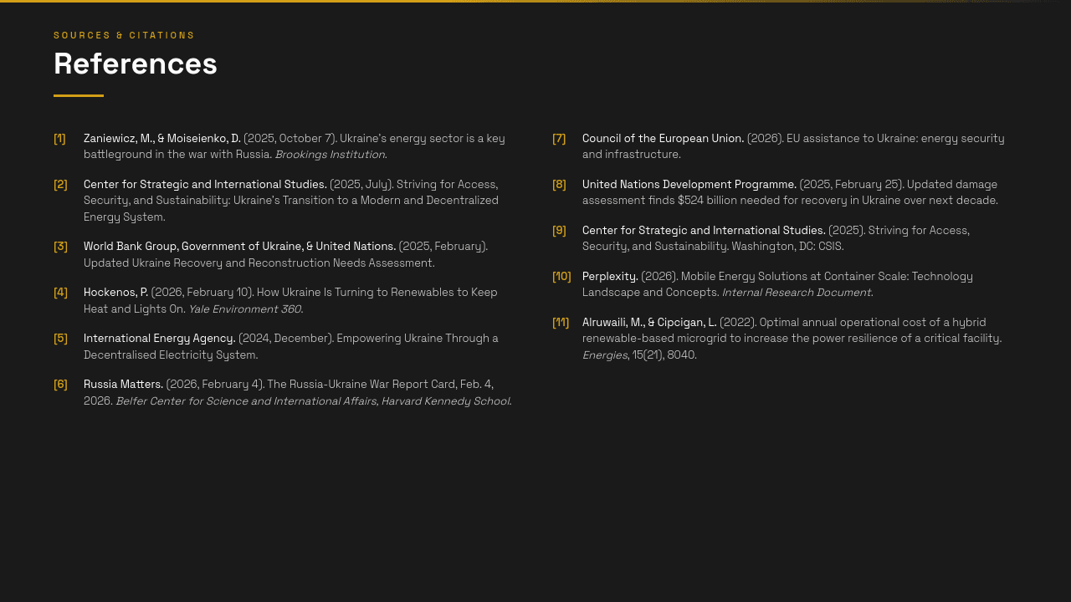Select the 'Sources & Citations' label
Viewport: 1071px width, 602px height.
[124, 35]
